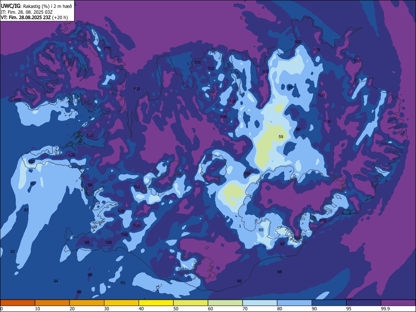Click the '93' humidity value on the map
This screenshot has width=416, height=312.
tap(123, 282)
